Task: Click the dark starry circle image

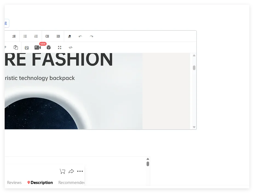Action: [x=41, y=113]
